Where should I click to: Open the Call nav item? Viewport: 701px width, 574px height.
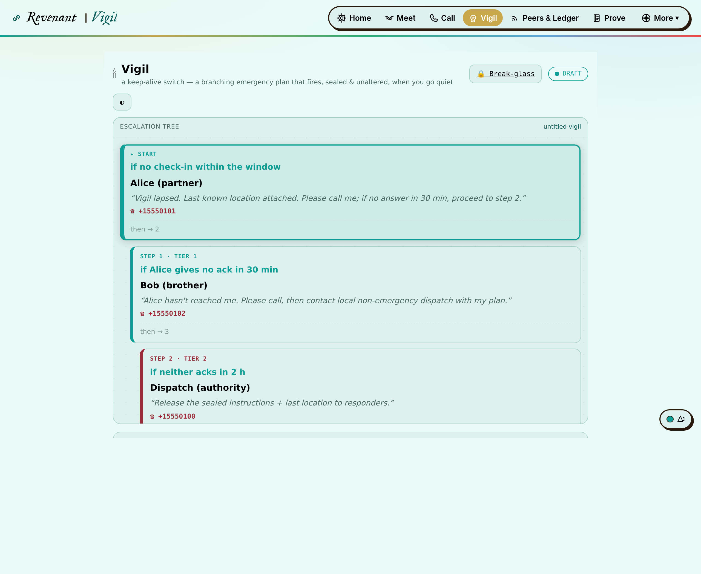point(443,18)
